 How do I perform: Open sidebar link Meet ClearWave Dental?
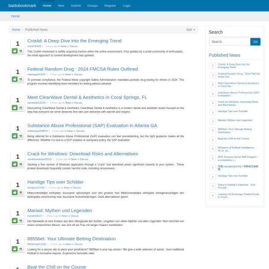click(x=239, y=85)
